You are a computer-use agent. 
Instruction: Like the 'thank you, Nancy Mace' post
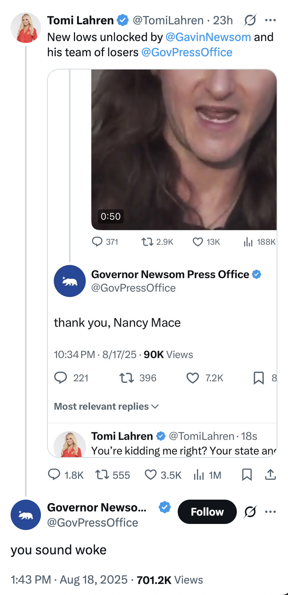click(x=193, y=378)
